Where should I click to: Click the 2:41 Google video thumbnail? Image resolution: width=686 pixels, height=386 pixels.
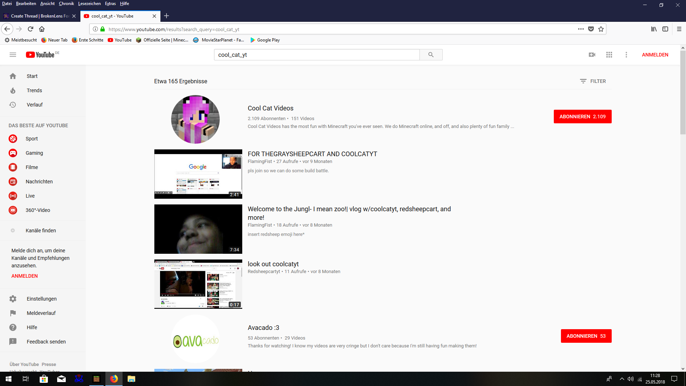pyautogui.click(x=198, y=174)
